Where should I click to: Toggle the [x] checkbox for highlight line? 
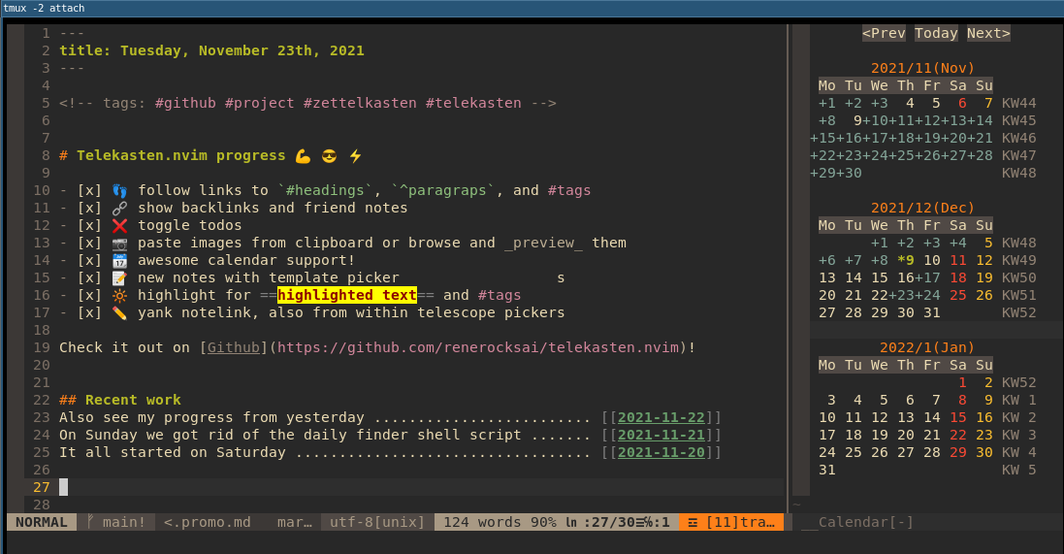pos(89,295)
